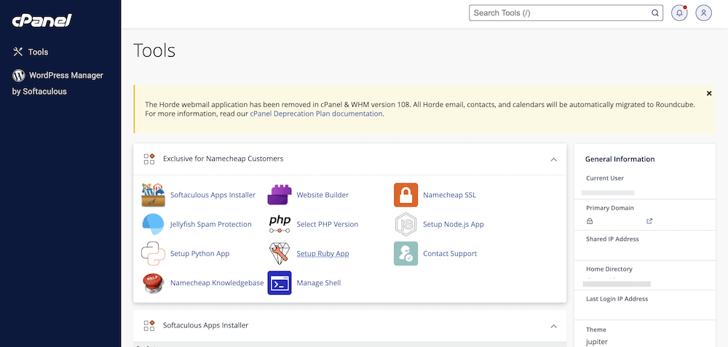Click the Home Directory label
This screenshot has width=728, height=347.
[x=609, y=269]
